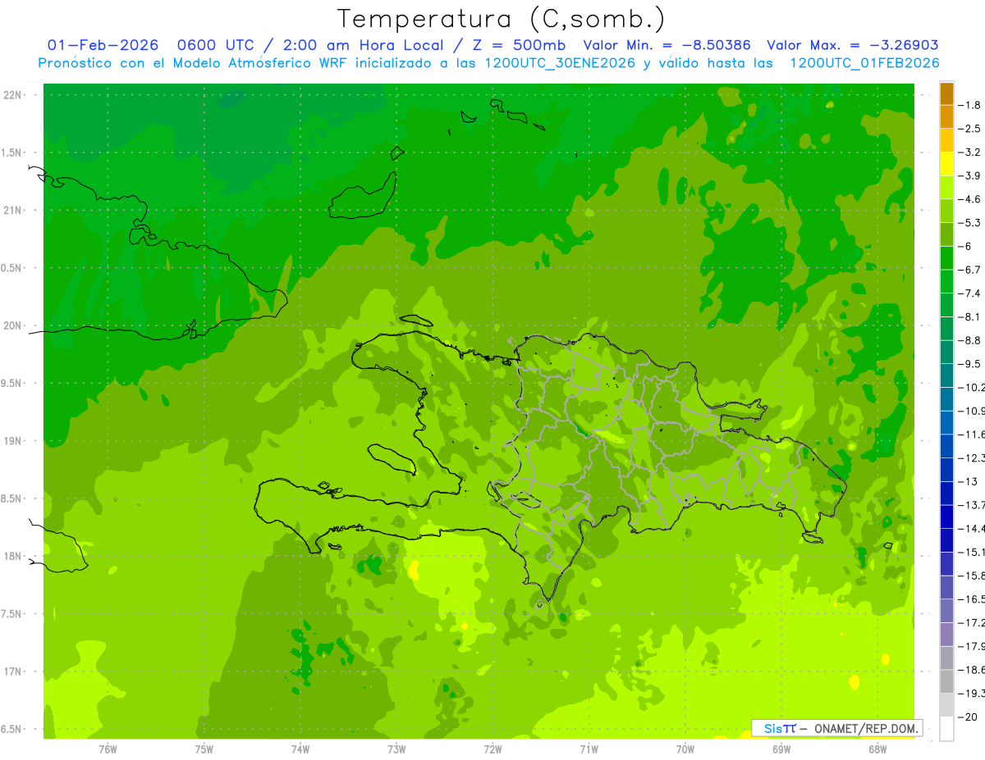The image size is (985, 760).
Task: Click the '-8.8' color scale label
Action: (x=969, y=340)
